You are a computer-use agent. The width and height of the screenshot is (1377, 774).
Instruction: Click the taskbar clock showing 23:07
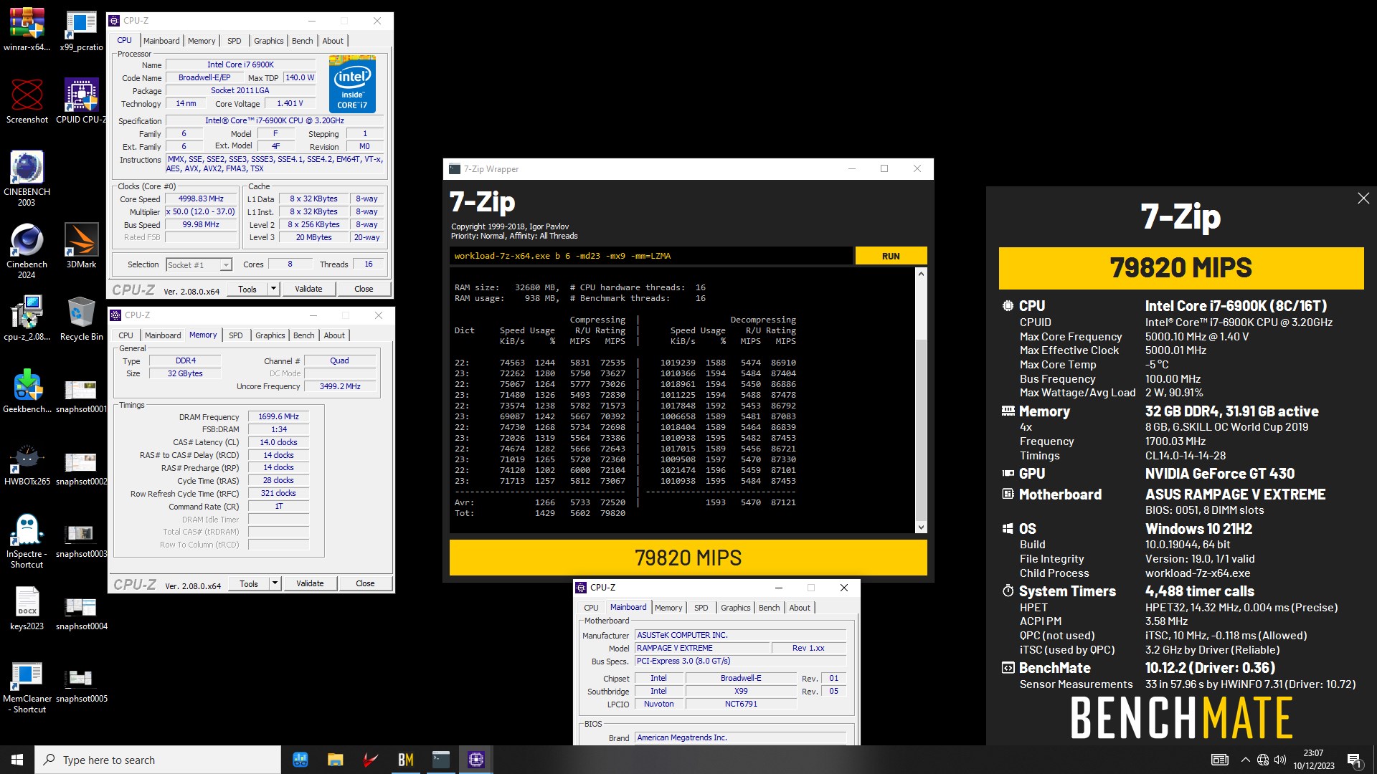(1313, 760)
